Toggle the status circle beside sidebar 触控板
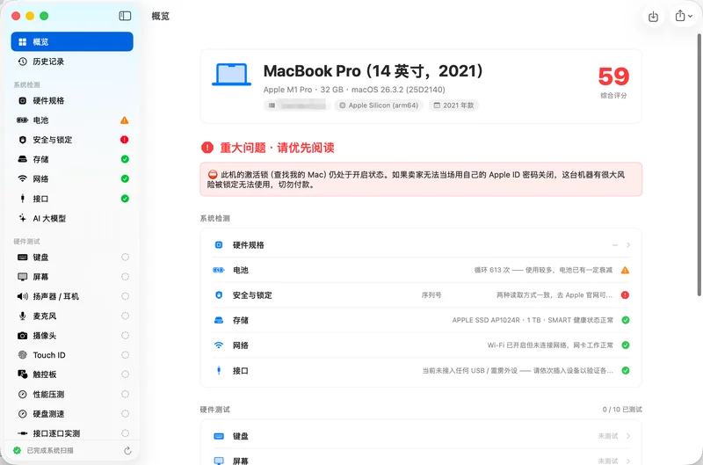703x465 pixels. (x=125, y=374)
